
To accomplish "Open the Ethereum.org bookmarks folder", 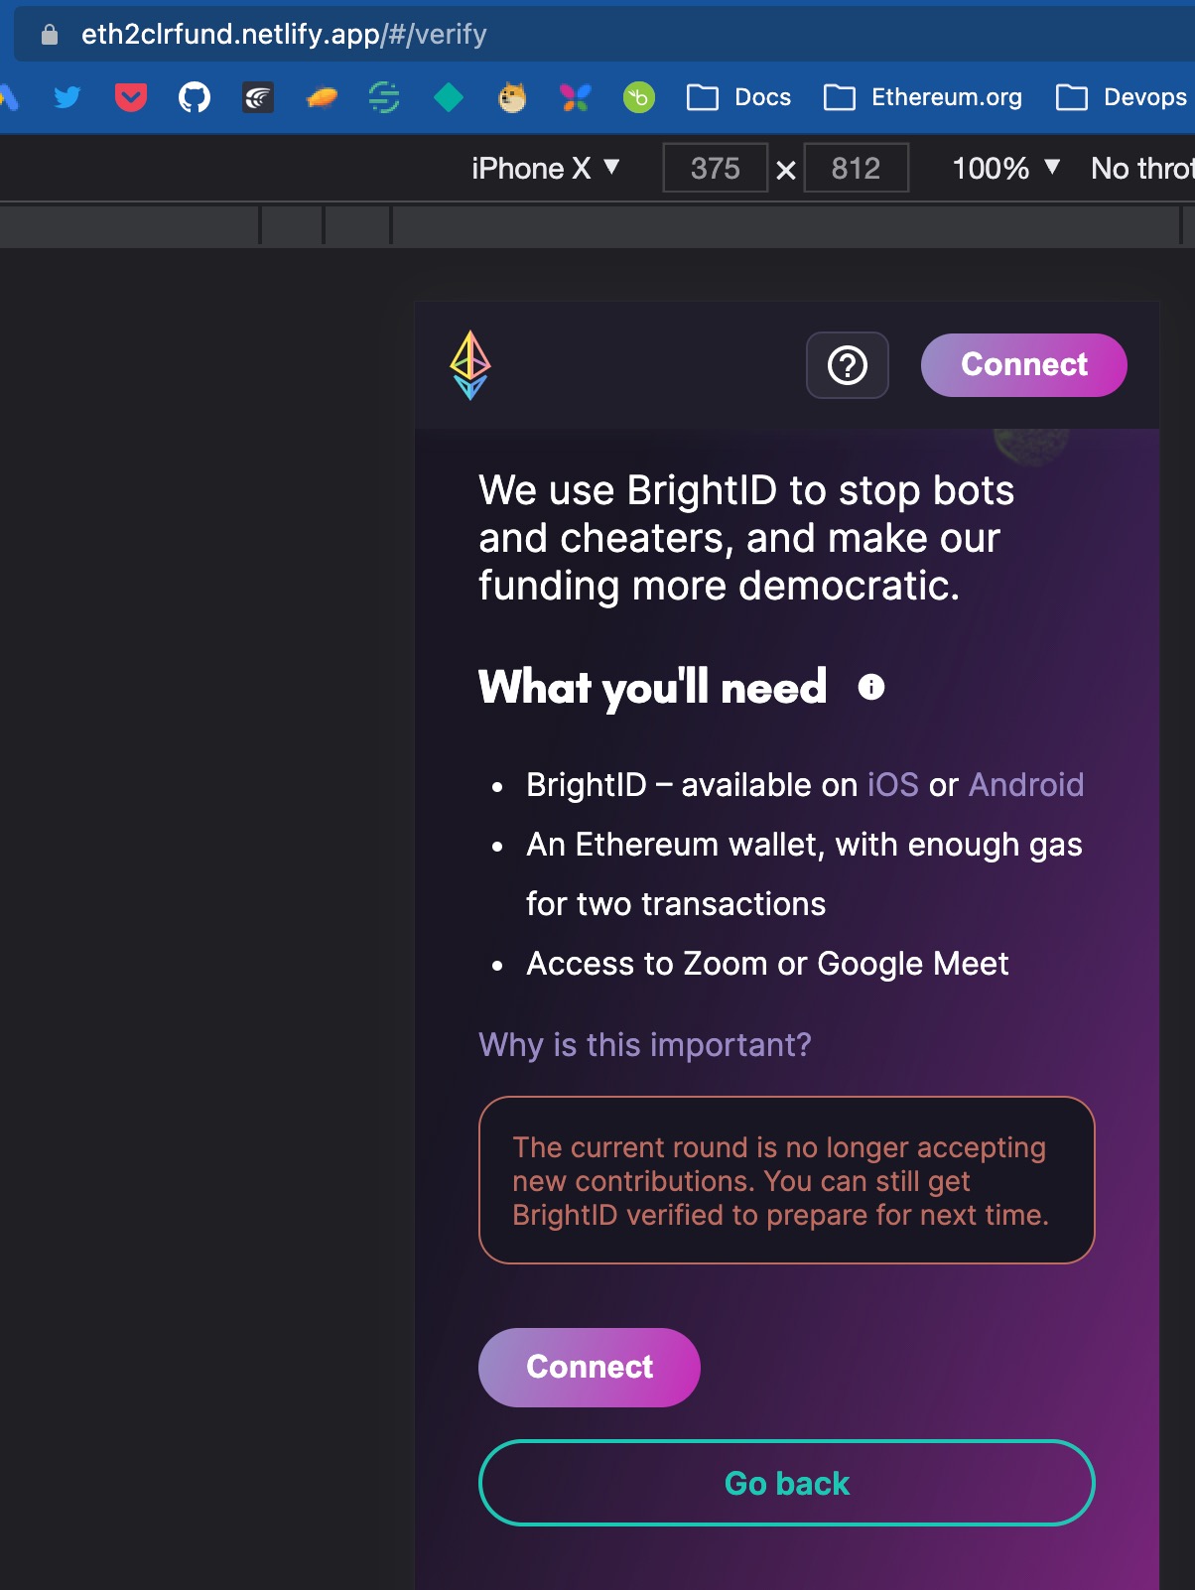I will point(921,97).
